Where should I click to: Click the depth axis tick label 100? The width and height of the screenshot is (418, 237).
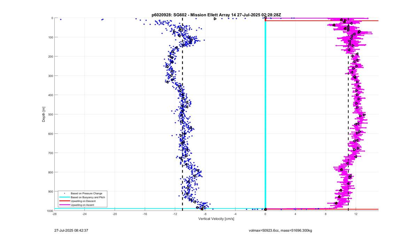coord(51,37)
